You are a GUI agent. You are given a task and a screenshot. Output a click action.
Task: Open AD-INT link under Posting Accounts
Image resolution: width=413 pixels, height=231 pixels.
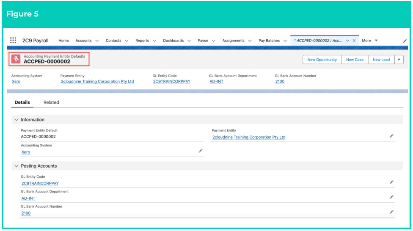28,198
